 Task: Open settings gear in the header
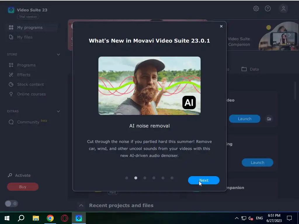pyautogui.click(x=256, y=8)
